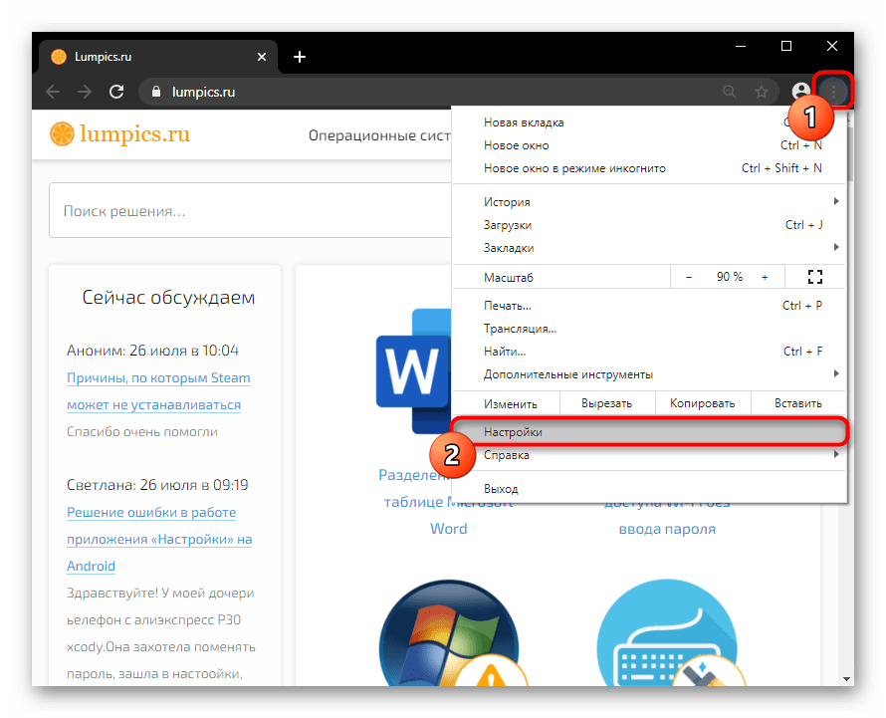
Task: Click the forward navigation arrow
Action: pos(85,92)
